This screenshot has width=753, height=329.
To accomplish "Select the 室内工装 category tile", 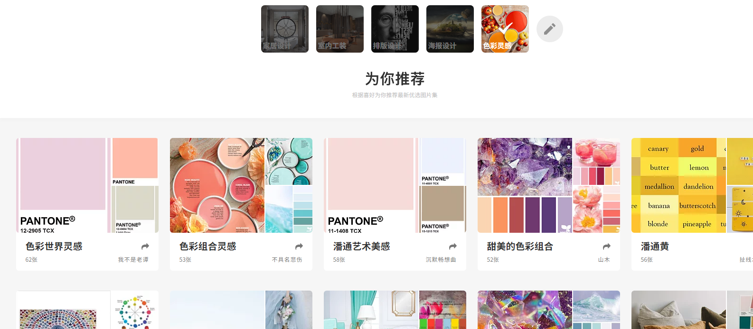I will [x=340, y=29].
